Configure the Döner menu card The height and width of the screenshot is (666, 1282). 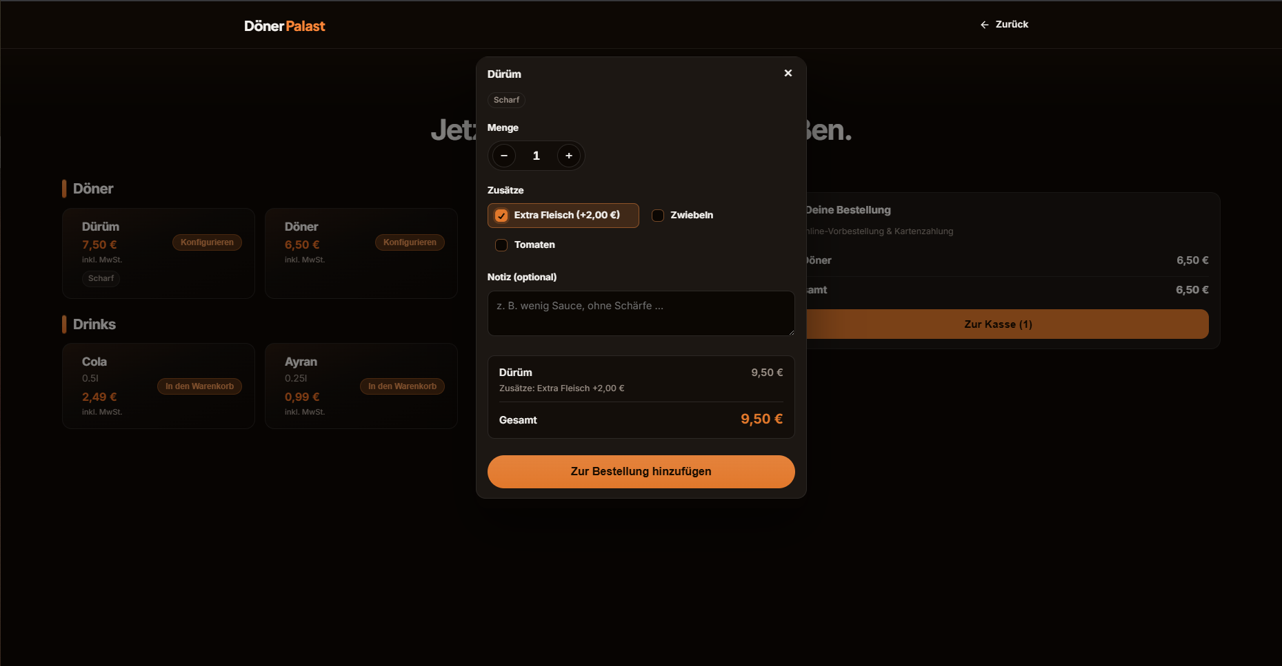410,242
